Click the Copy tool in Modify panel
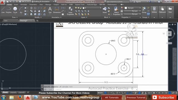This screenshot has height=100, width=178. (31, 11)
